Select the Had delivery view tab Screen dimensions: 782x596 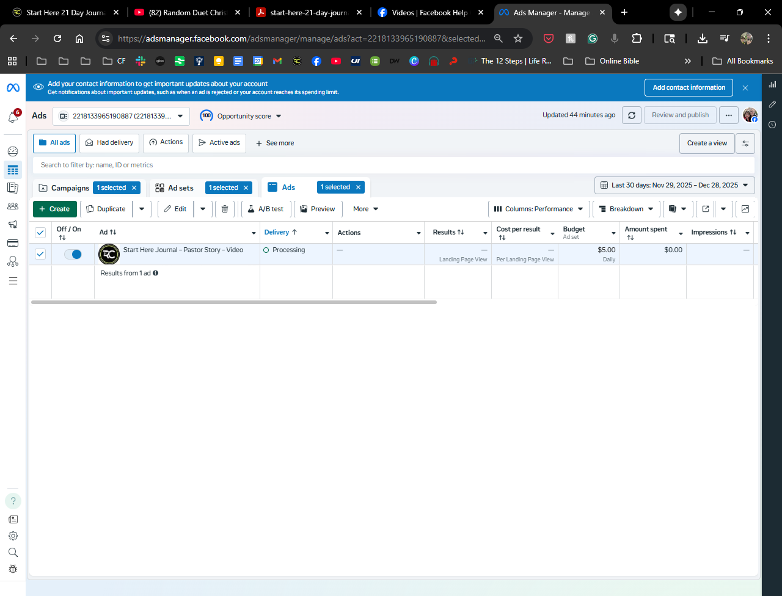(109, 143)
